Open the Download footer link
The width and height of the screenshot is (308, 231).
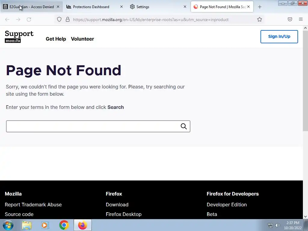(117, 205)
